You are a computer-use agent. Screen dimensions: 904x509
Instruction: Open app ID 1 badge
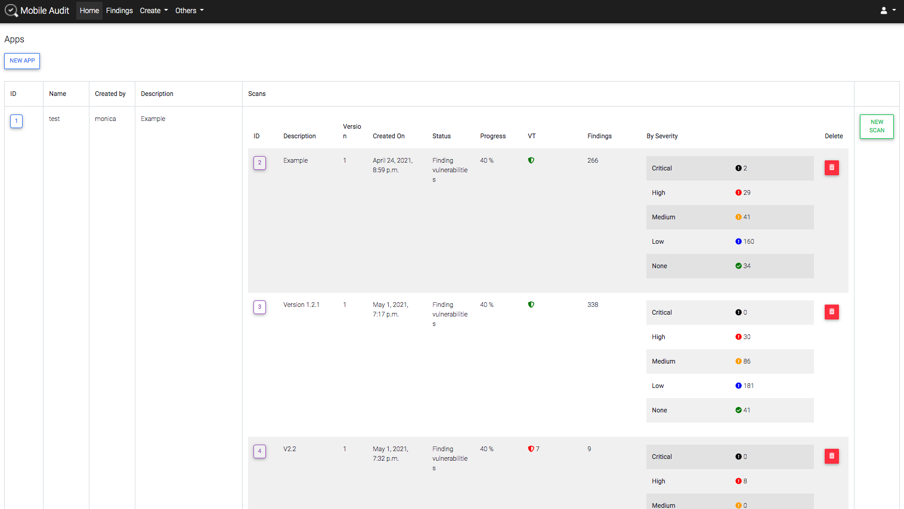click(x=16, y=121)
